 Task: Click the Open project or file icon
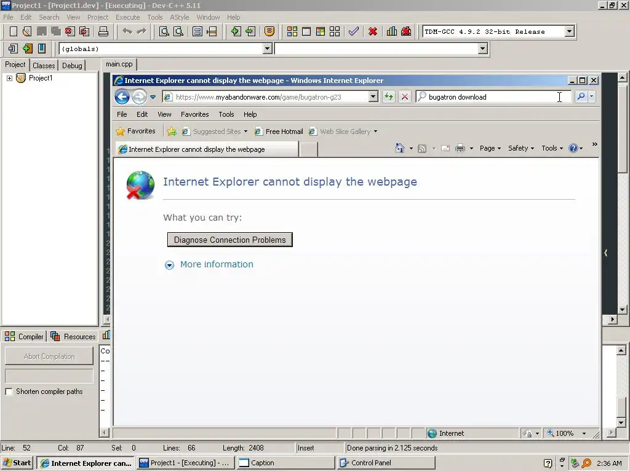pos(27,31)
